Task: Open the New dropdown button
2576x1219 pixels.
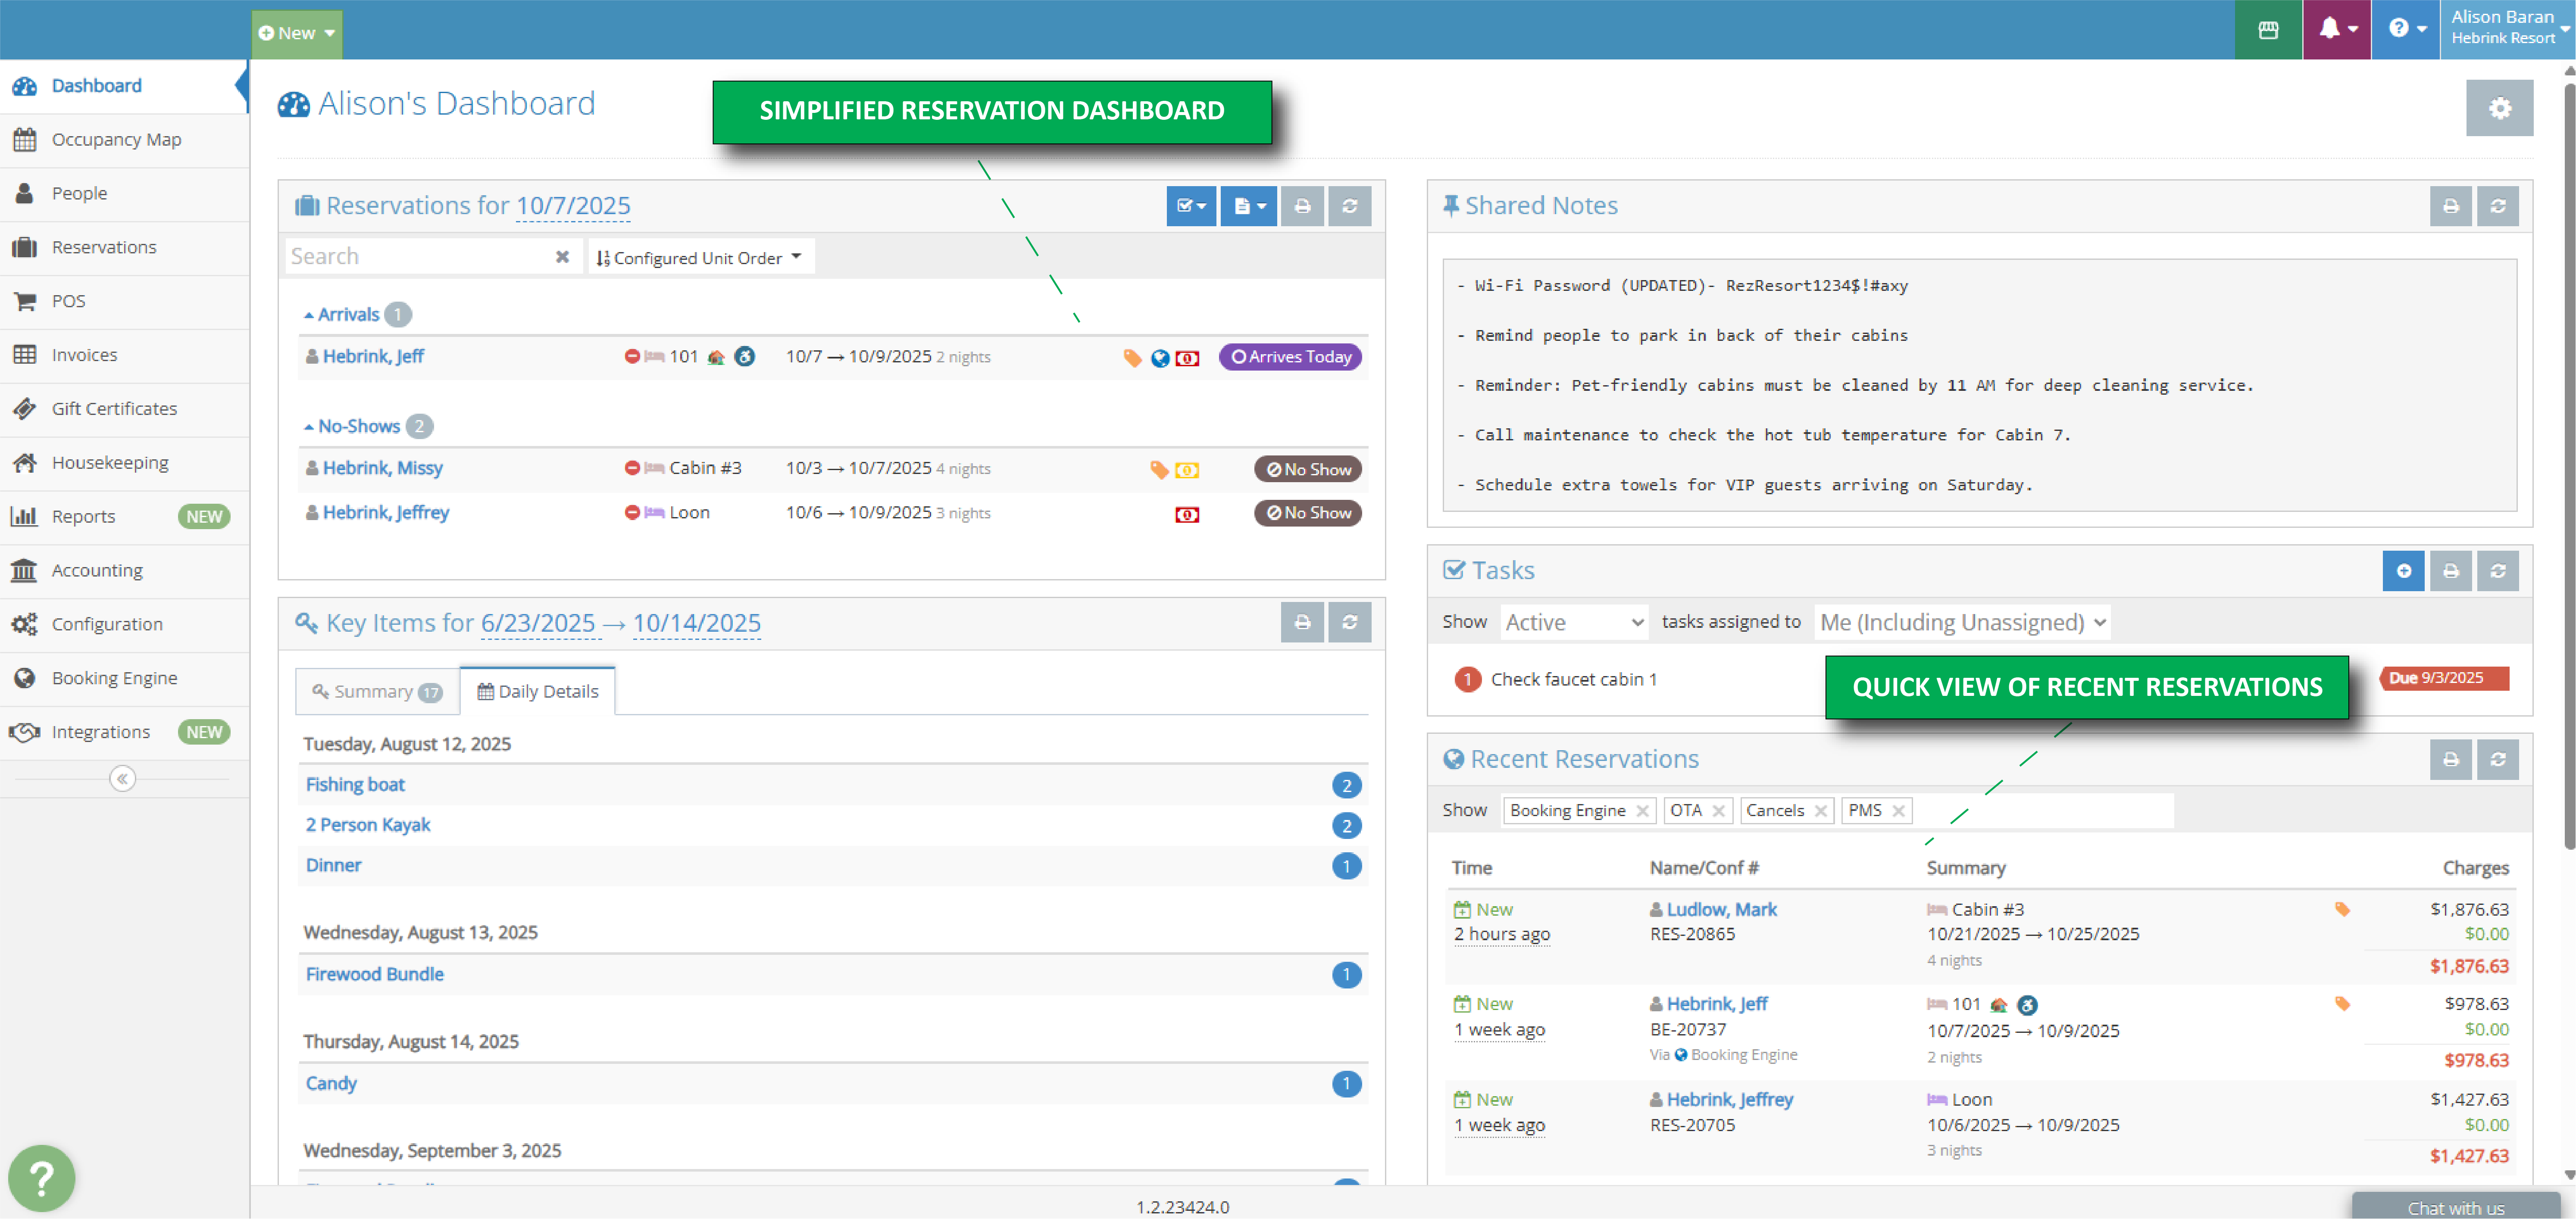Action: tap(296, 33)
